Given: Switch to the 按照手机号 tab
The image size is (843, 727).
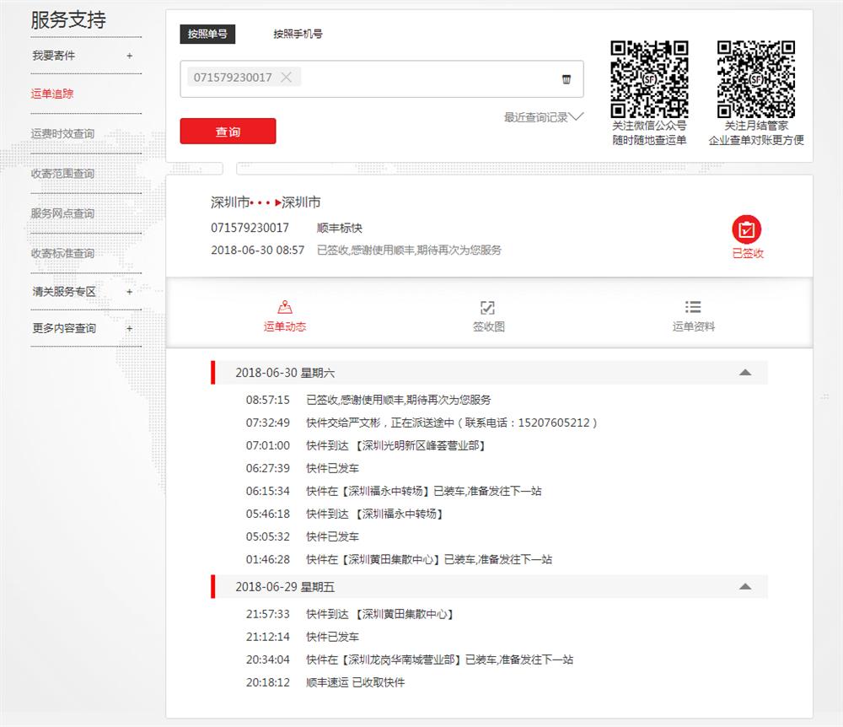Looking at the screenshot, I should pyautogui.click(x=298, y=34).
